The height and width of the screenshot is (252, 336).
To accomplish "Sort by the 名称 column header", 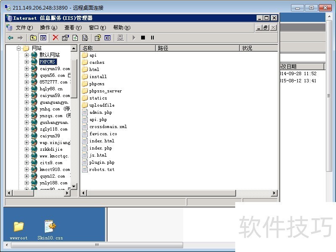I will (x=118, y=48).
